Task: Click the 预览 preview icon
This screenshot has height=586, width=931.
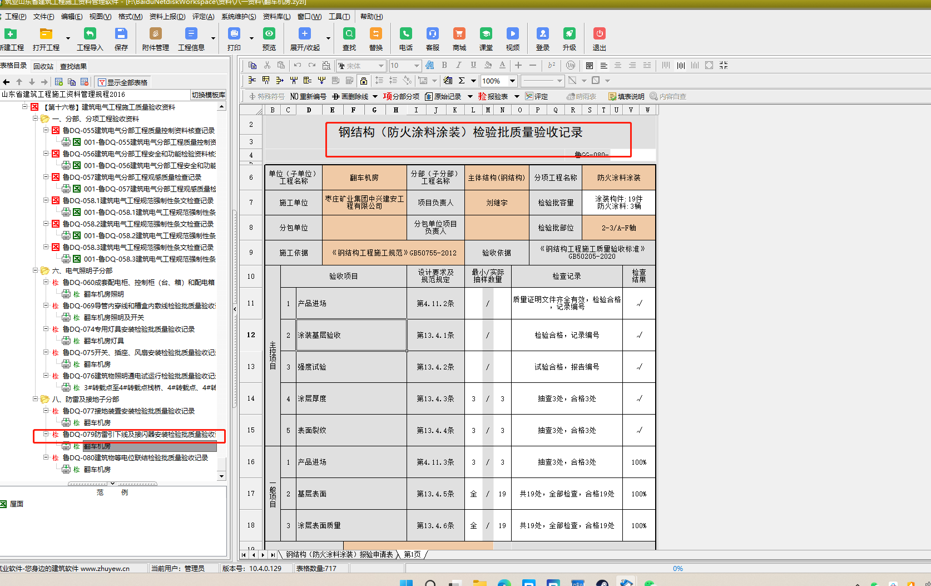Action: tap(269, 34)
